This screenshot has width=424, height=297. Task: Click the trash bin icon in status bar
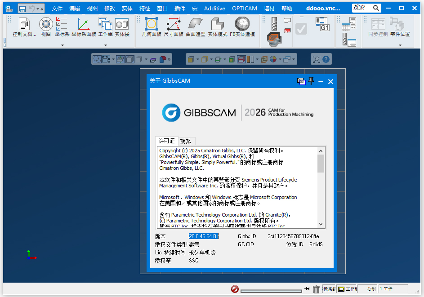pos(316,289)
